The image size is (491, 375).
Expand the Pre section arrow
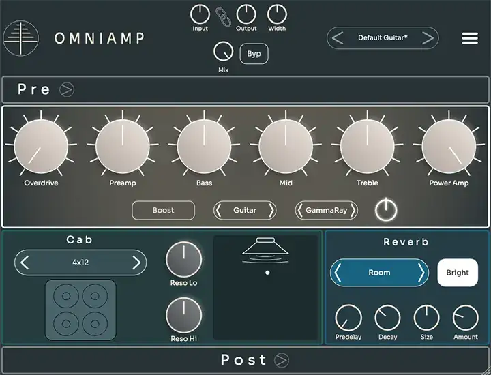click(67, 90)
